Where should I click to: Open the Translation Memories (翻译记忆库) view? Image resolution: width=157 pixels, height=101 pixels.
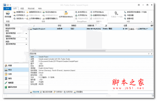pyautogui.click(x=16, y=87)
